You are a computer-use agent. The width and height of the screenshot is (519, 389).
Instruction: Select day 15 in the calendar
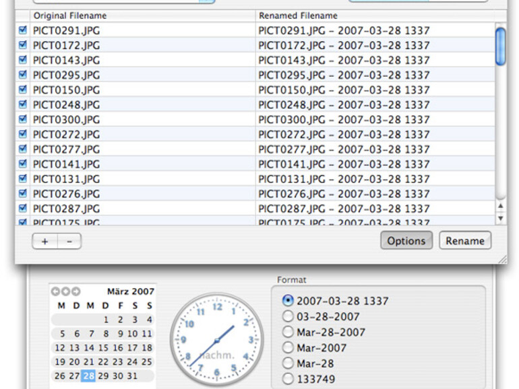(x=103, y=348)
